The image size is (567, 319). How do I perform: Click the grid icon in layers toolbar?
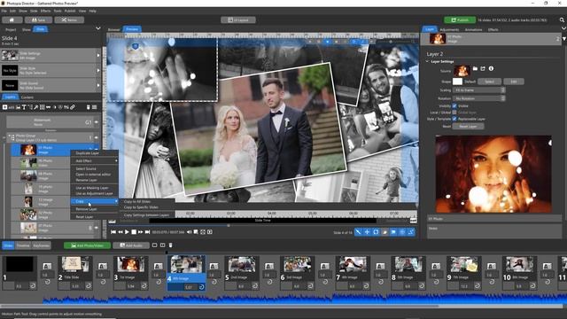(x=42, y=107)
